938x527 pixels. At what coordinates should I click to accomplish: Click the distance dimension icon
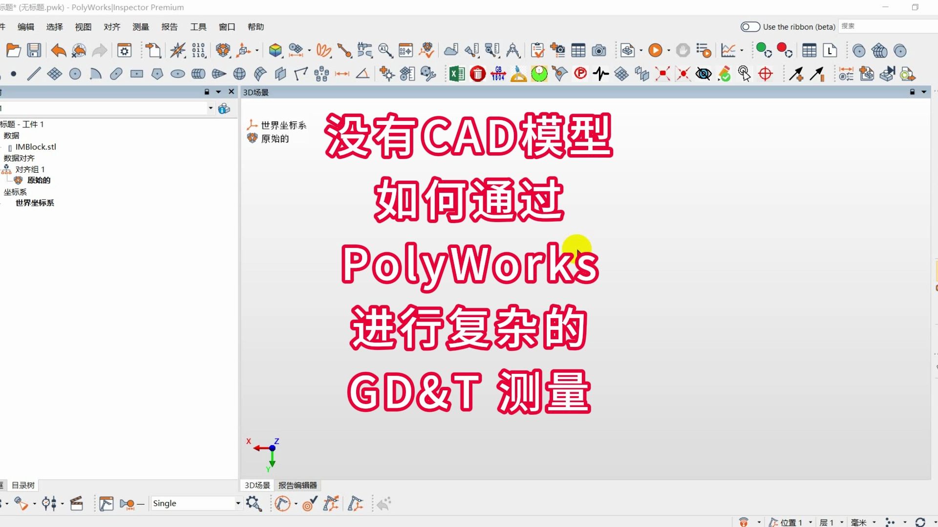(x=342, y=74)
